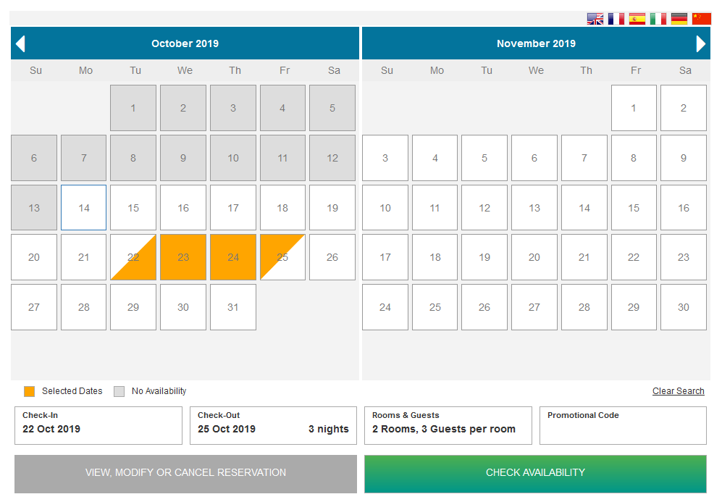Change language with the Chinese flag
722x502 pixels.
(x=701, y=19)
